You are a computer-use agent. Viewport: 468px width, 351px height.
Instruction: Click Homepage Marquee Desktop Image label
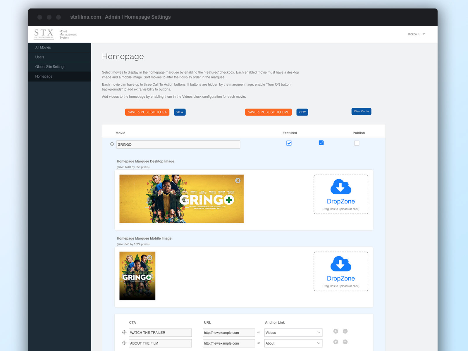[145, 161]
